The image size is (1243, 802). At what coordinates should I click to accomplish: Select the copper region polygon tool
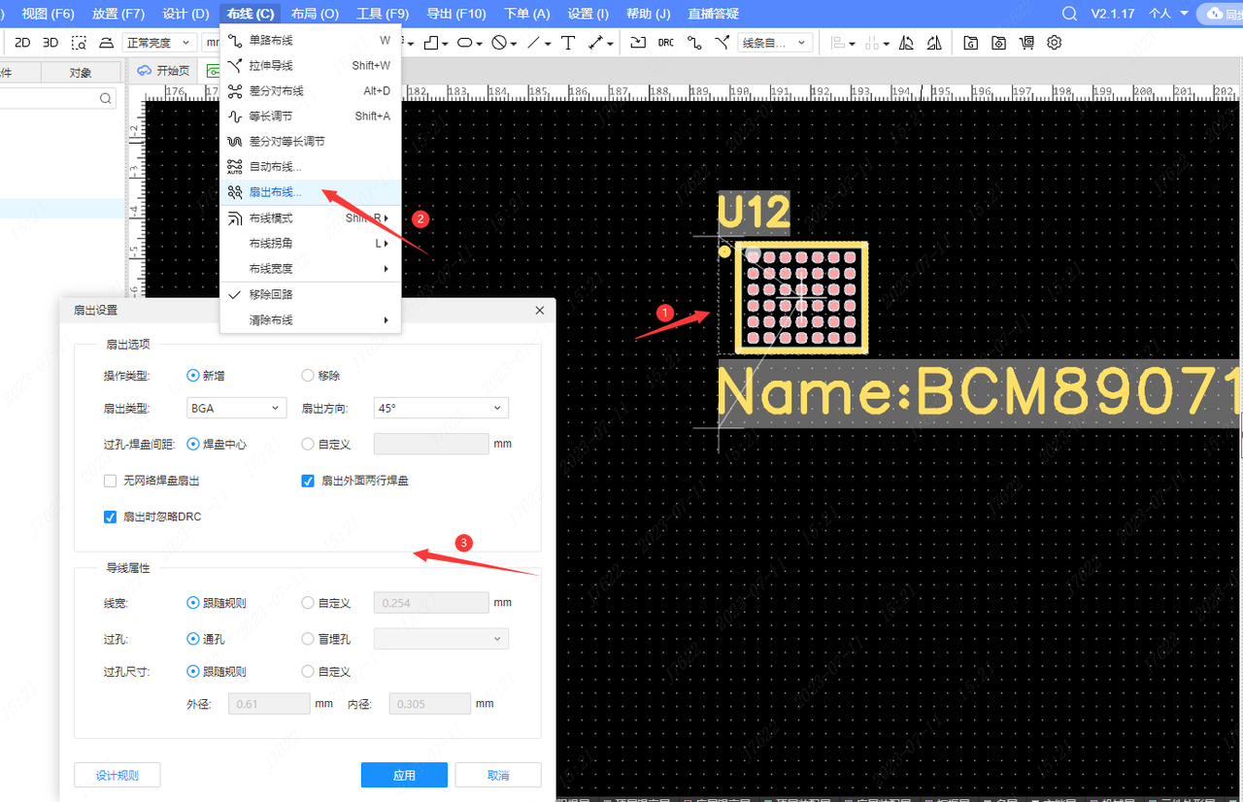(431, 43)
